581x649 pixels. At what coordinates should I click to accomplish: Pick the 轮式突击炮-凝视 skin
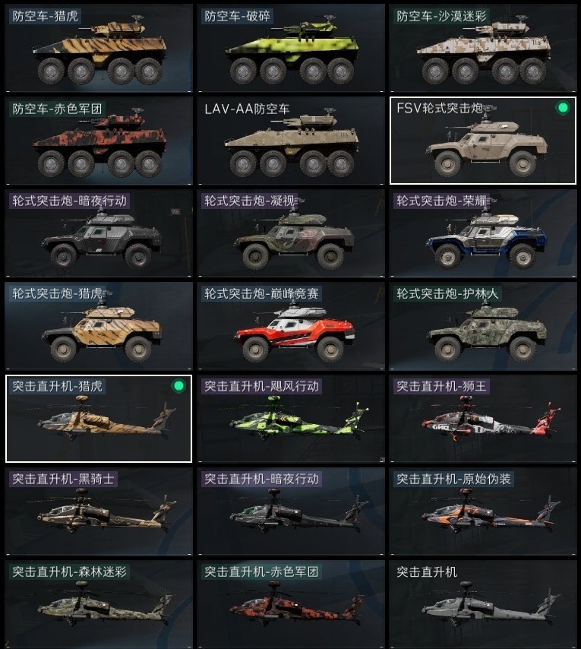pyautogui.click(x=291, y=233)
